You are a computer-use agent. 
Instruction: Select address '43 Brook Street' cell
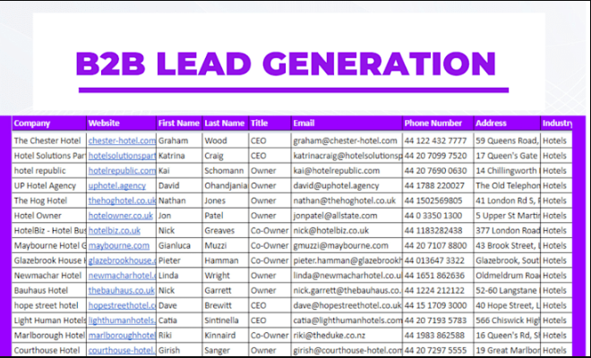point(508,246)
